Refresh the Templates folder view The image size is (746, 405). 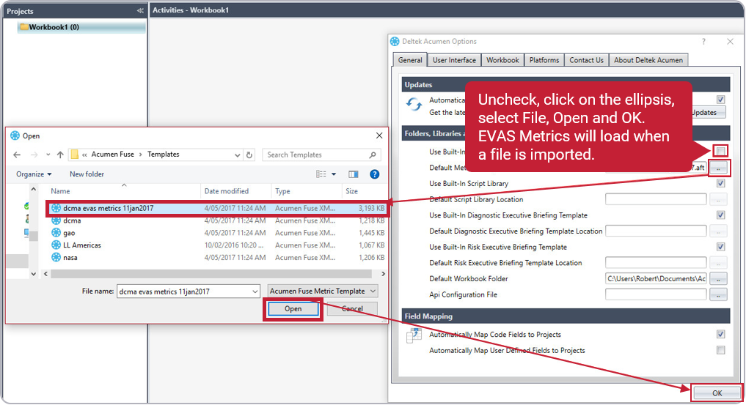tap(249, 155)
